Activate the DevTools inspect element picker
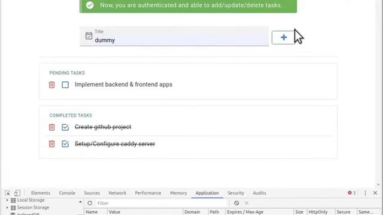The width and height of the screenshot is (383, 215). click(x=7, y=193)
